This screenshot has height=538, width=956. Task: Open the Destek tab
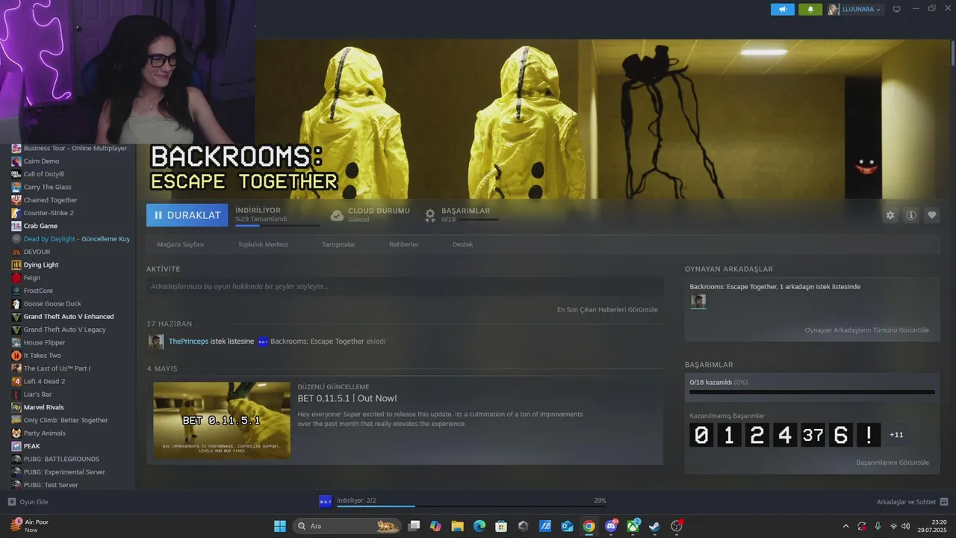click(462, 244)
